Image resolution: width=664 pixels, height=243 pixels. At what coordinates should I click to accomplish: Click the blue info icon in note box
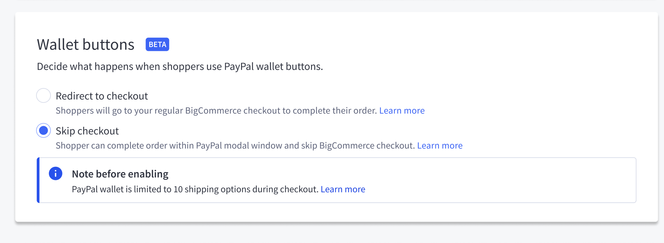[x=56, y=174]
